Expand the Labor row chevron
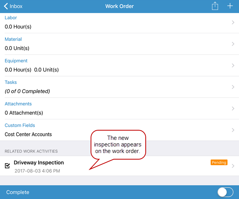 (233, 22)
